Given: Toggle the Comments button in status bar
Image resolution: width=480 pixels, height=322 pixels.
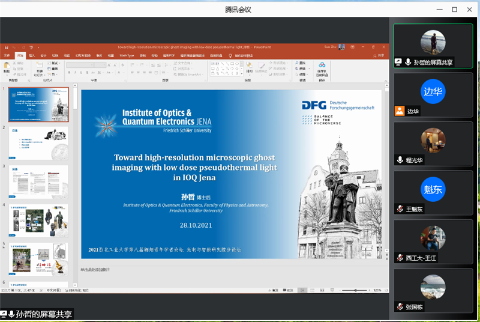Looking at the screenshot, I should pyautogui.click(x=288, y=290).
